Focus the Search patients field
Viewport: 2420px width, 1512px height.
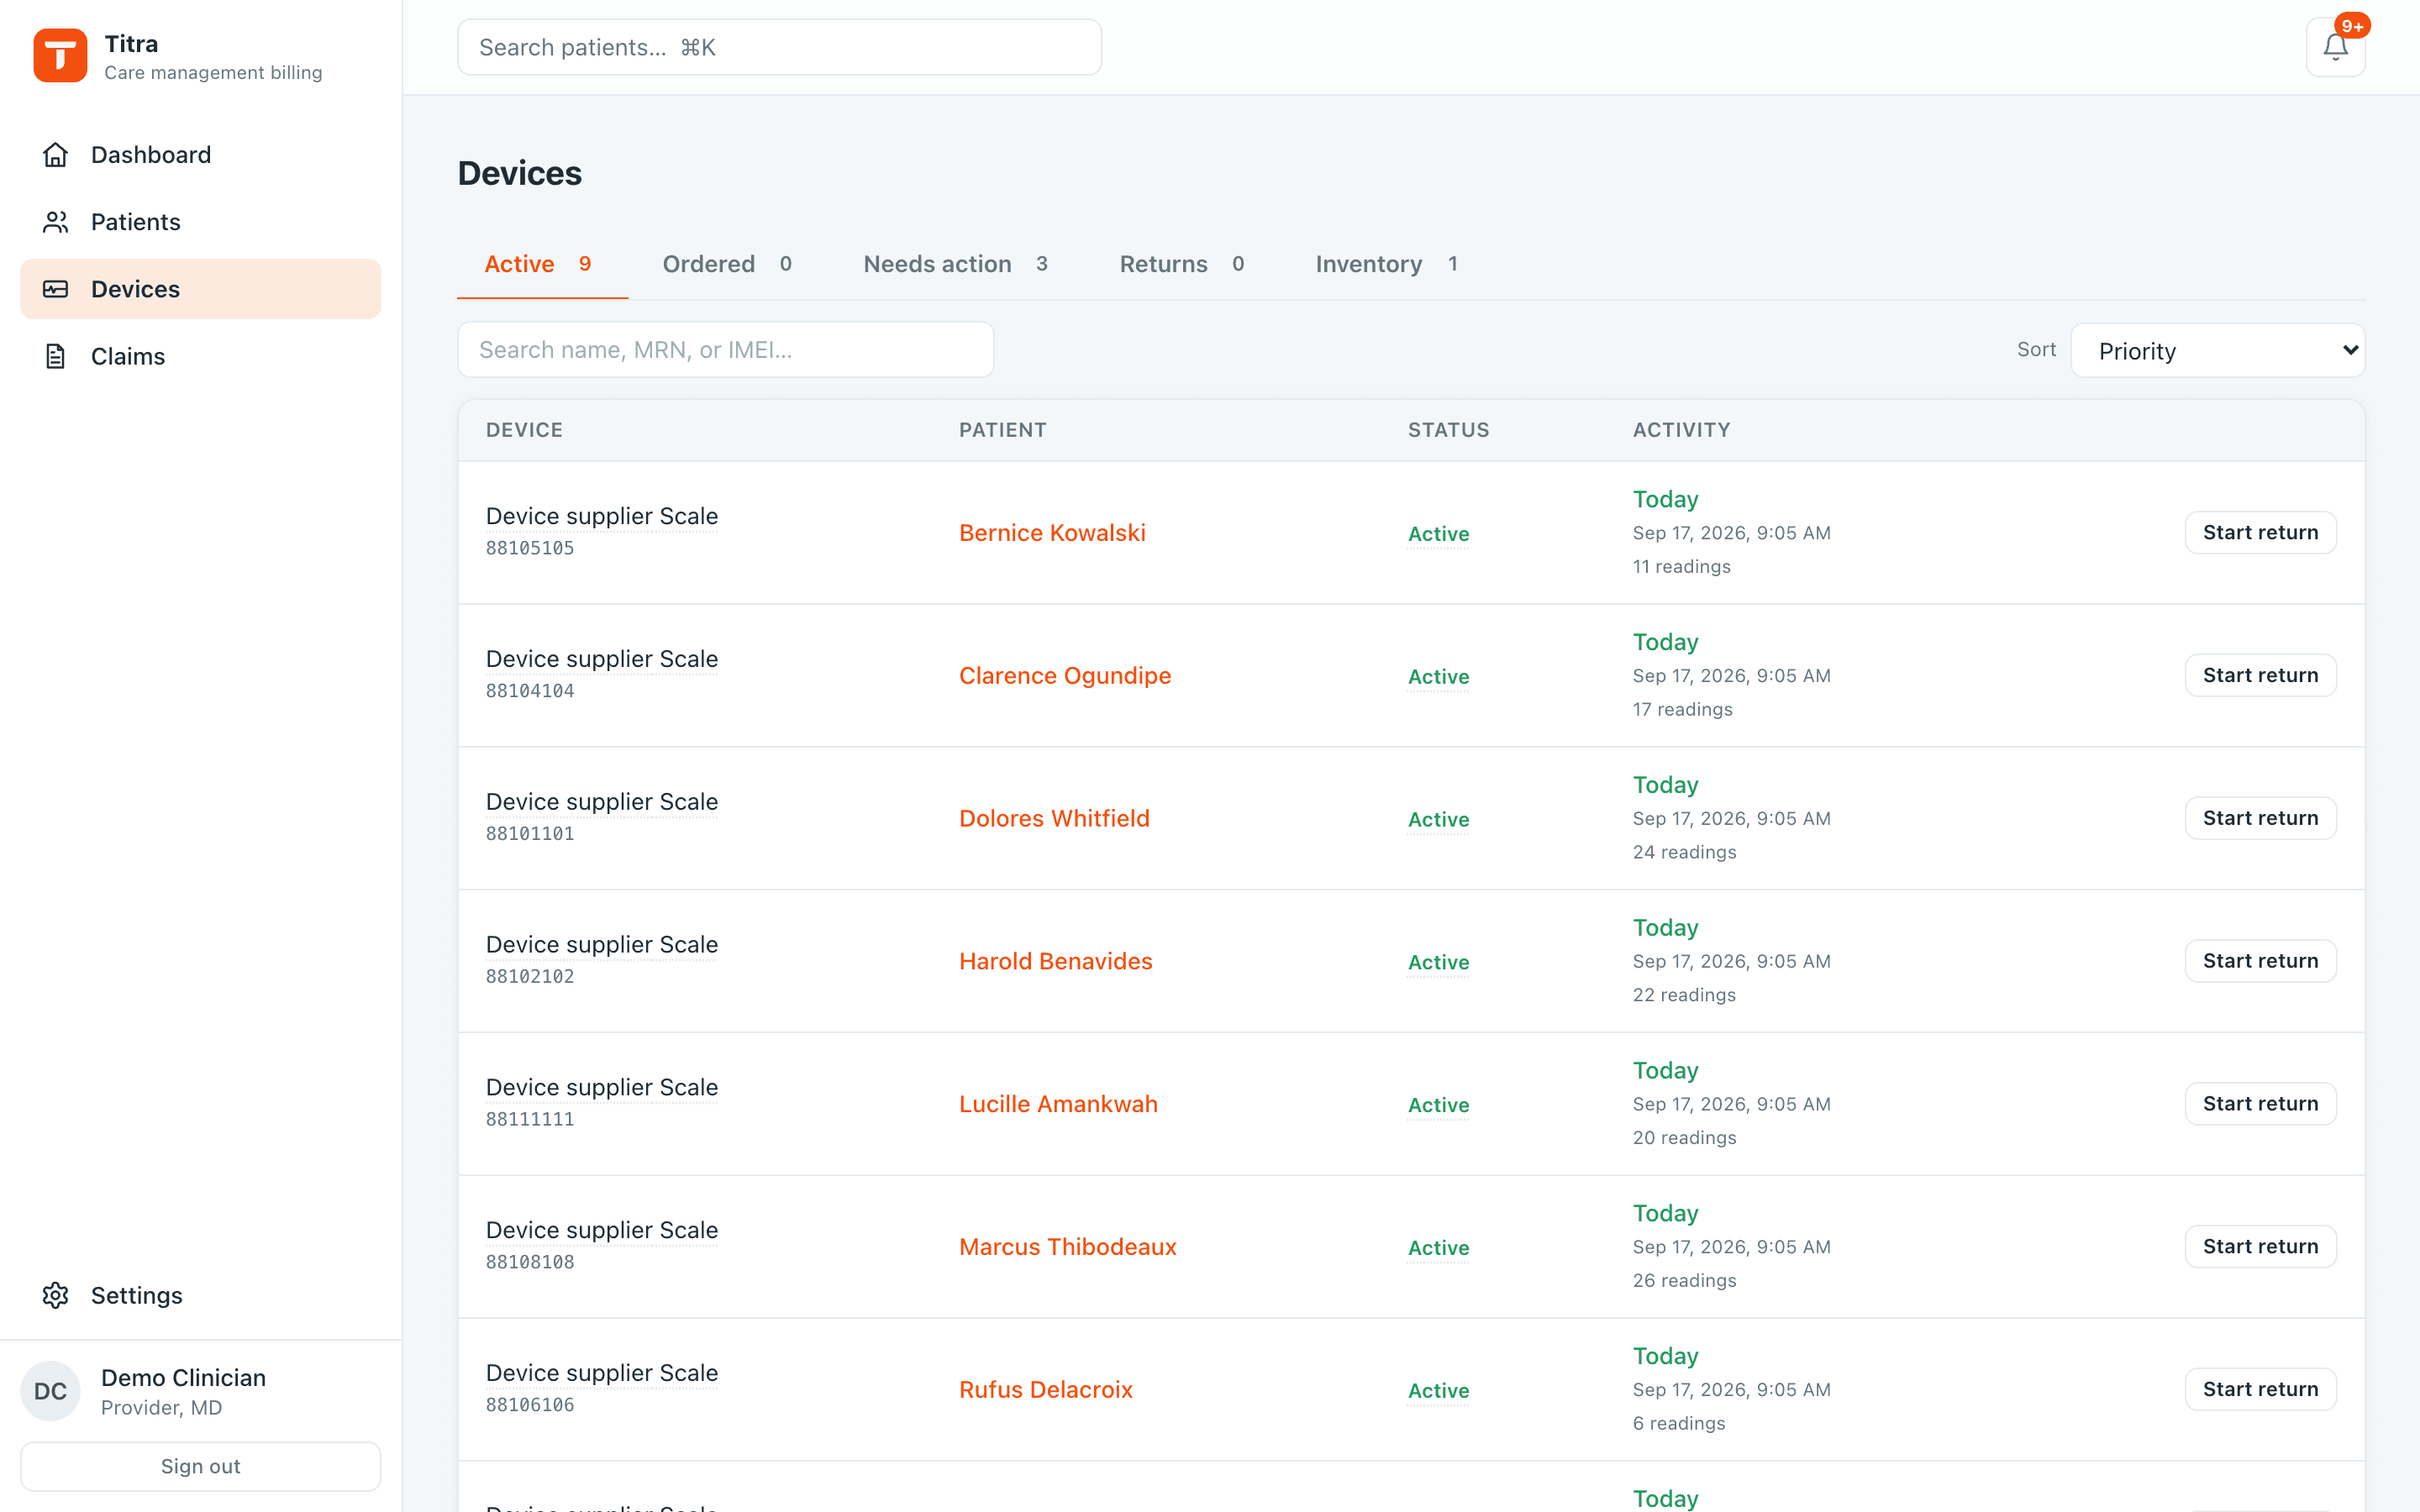[x=780, y=47]
